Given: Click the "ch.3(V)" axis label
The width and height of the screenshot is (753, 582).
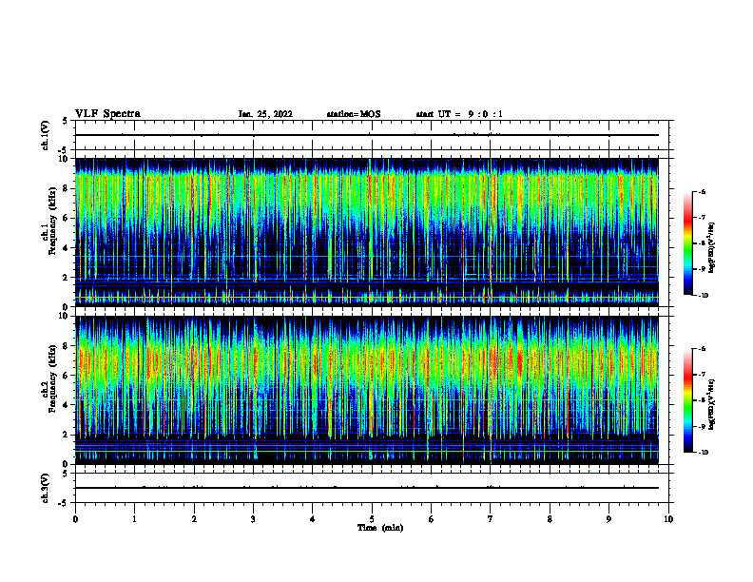Looking at the screenshot, I should point(46,489).
